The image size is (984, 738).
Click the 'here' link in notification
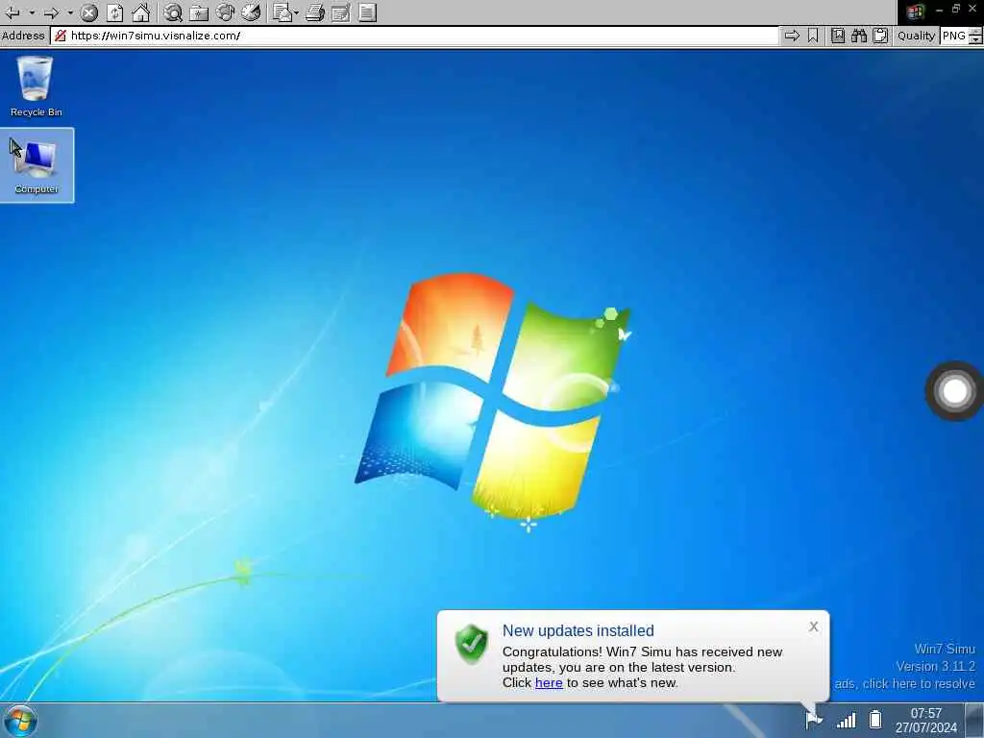coord(549,683)
